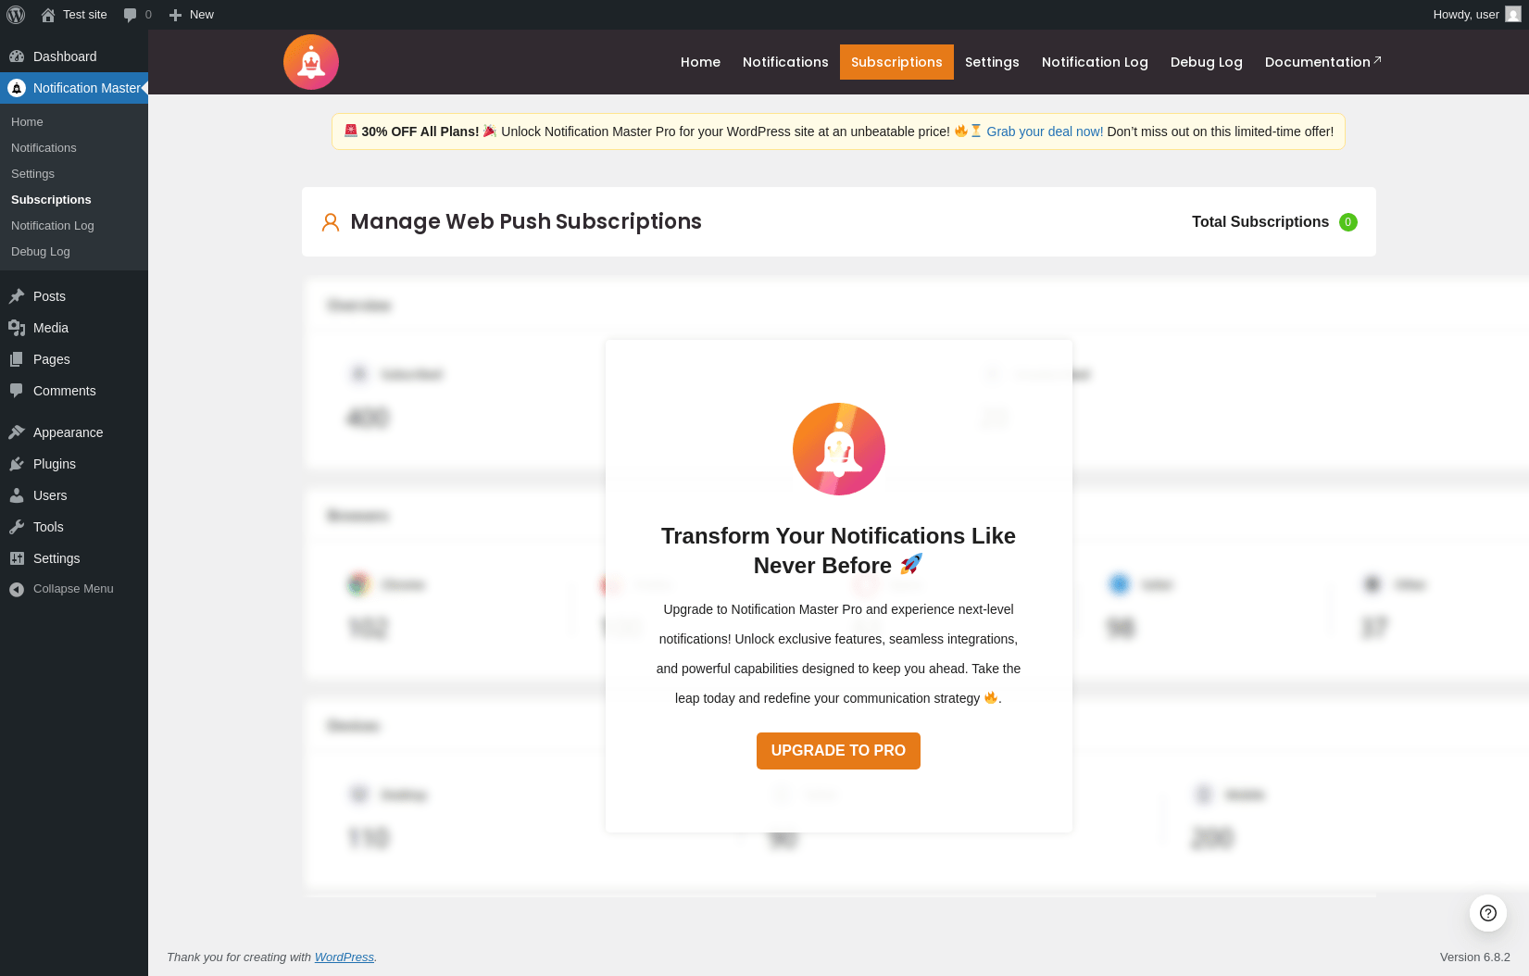Click Grab your deal now link

pos(1045,131)
